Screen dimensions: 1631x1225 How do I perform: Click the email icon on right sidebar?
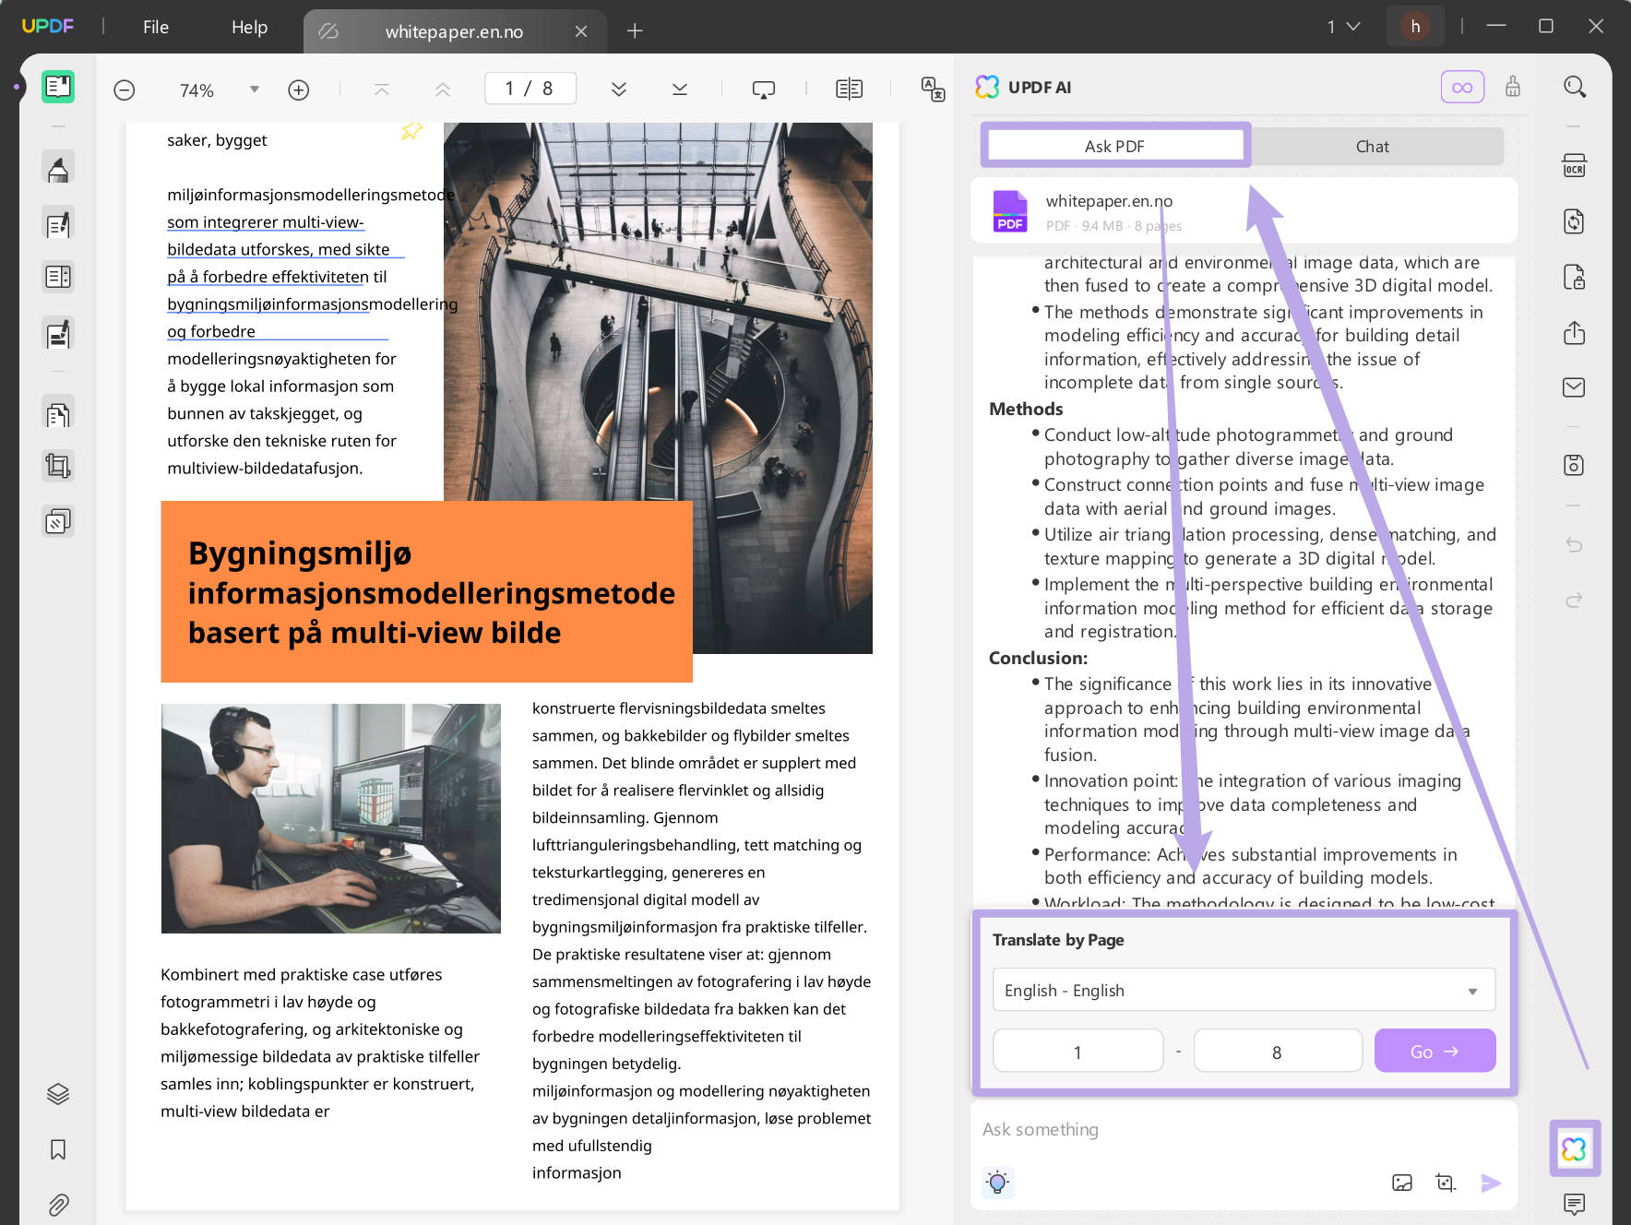point(1574,387)
